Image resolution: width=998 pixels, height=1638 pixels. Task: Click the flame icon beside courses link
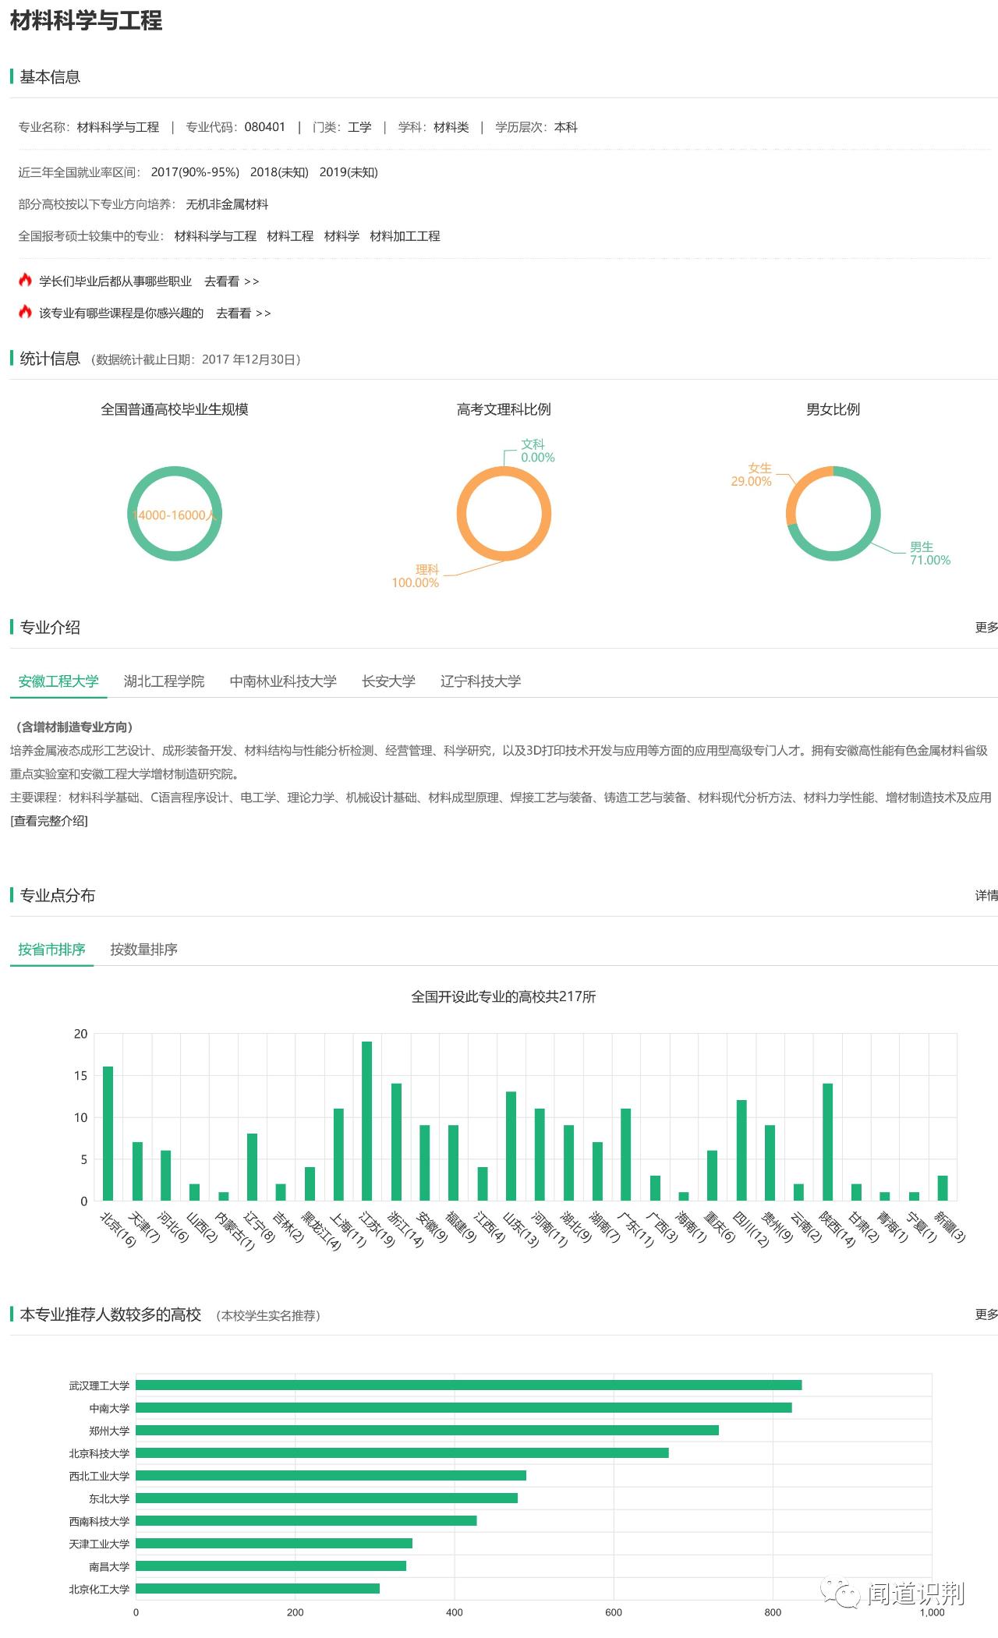tap(25, 312)
